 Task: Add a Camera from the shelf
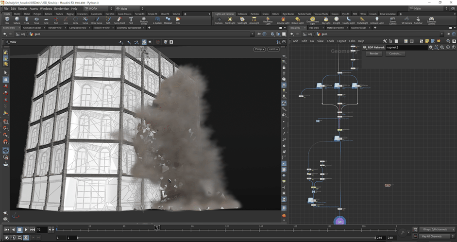[x=219, y=20]
